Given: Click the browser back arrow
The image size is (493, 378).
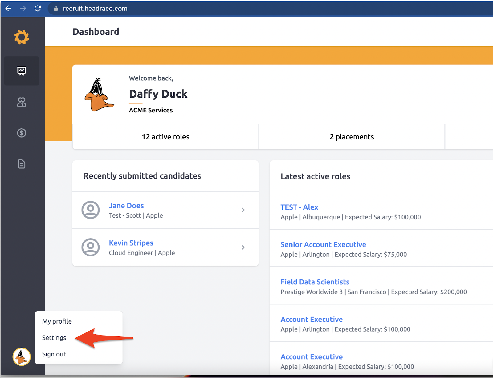Looking at the screenshot, I should coord(8,8).
